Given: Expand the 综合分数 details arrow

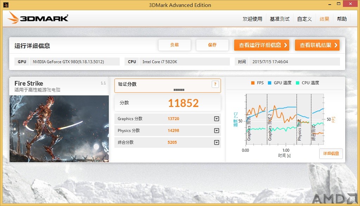Looking at the screenshot, I should coord(217,143).
